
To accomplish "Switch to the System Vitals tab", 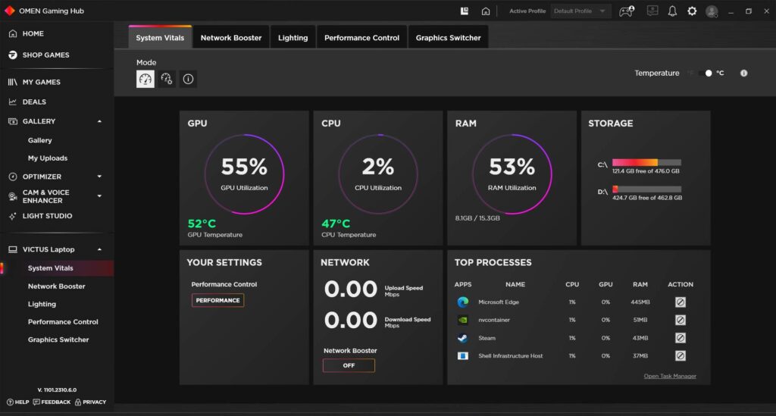I will (160, 38).
